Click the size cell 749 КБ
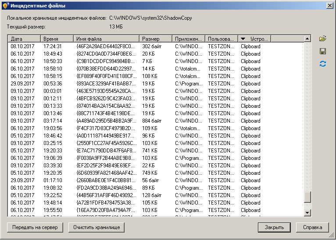The height and width of the screenshot is (240, 336). click(150, 173)
